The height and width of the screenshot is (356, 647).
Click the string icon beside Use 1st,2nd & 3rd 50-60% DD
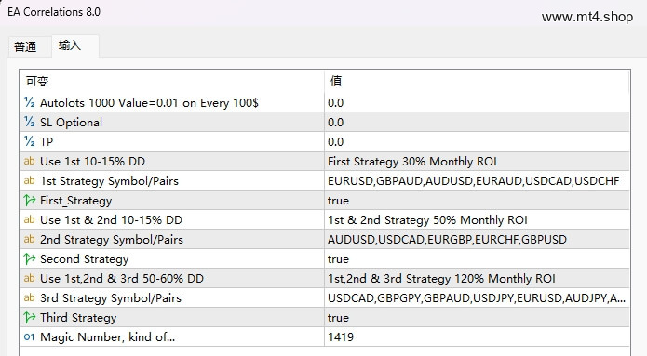(29, 278)
